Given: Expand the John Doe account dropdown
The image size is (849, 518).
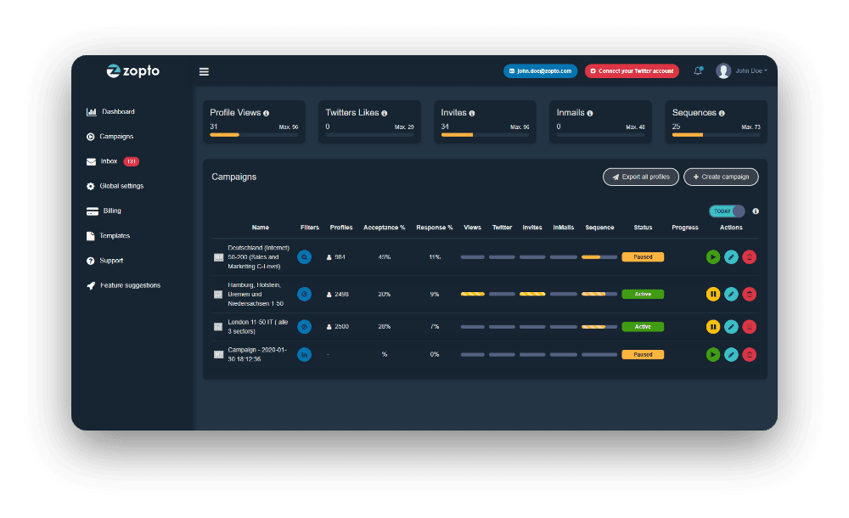Looking at the screenshot, I should (751, 71).
